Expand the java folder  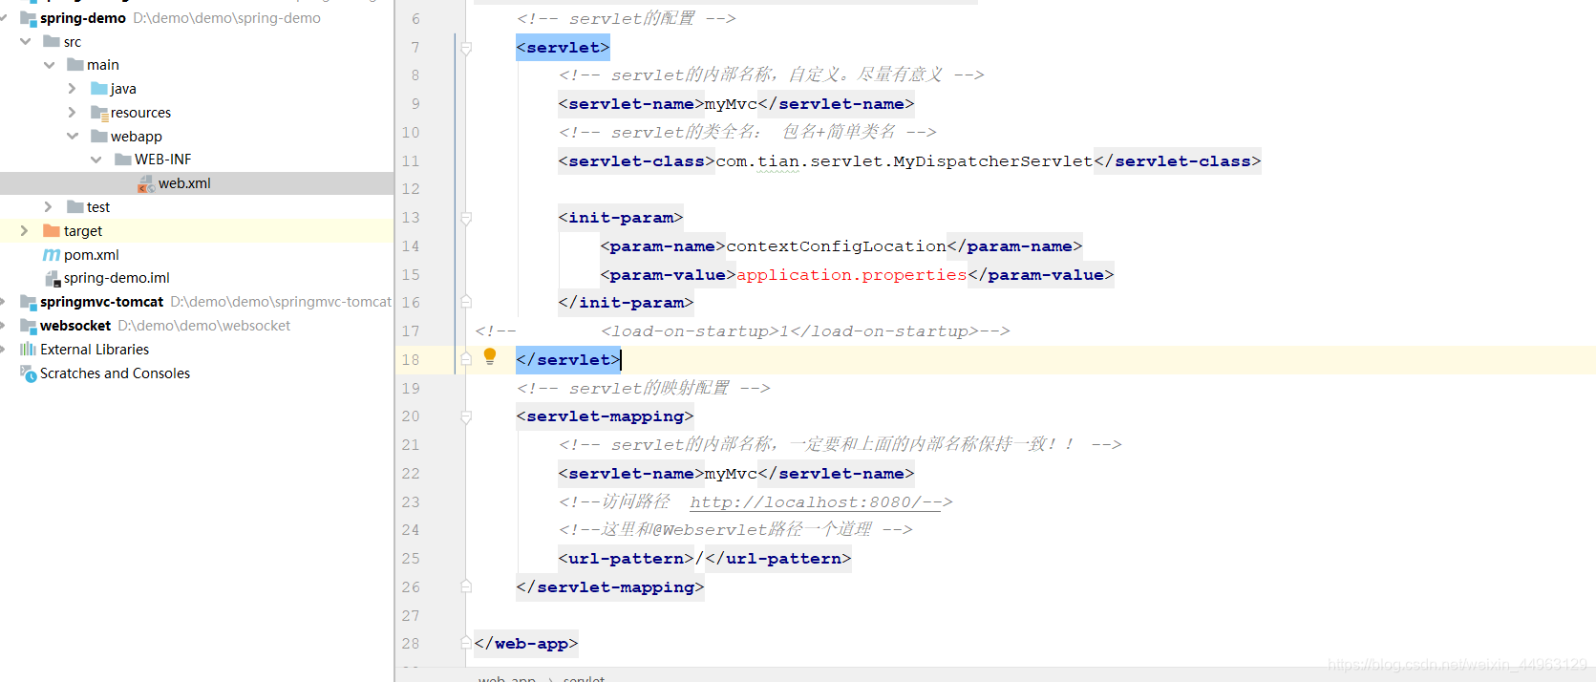[72, 88]
